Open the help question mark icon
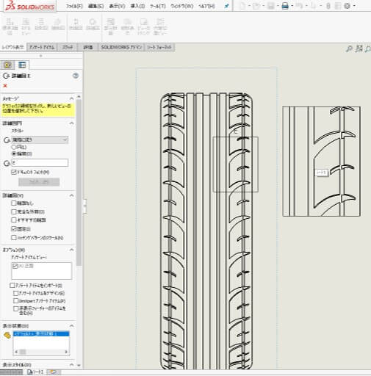 (x=76, y=76)
